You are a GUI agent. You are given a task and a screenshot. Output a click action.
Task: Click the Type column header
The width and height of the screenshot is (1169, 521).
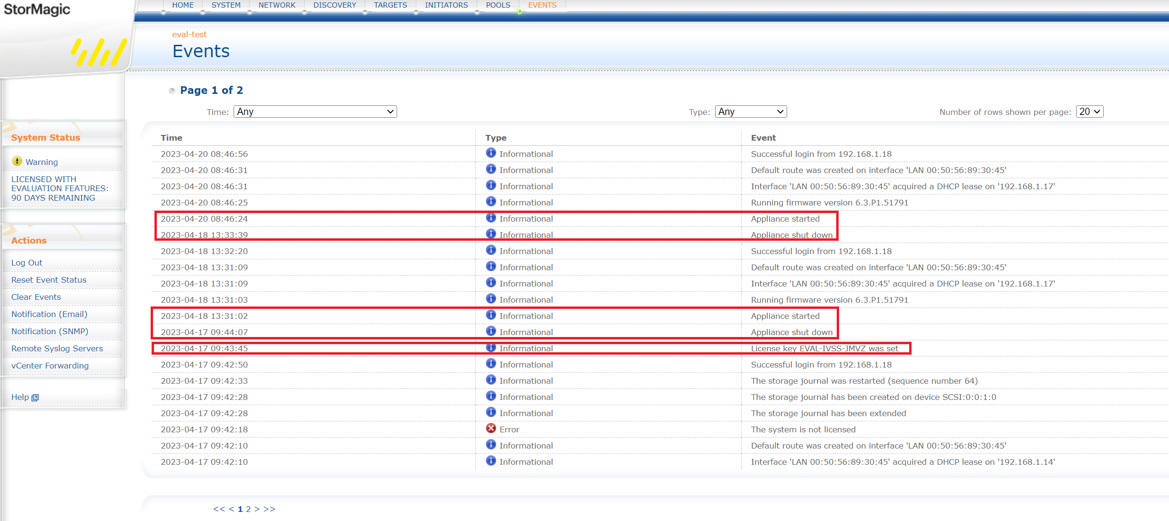496,138
